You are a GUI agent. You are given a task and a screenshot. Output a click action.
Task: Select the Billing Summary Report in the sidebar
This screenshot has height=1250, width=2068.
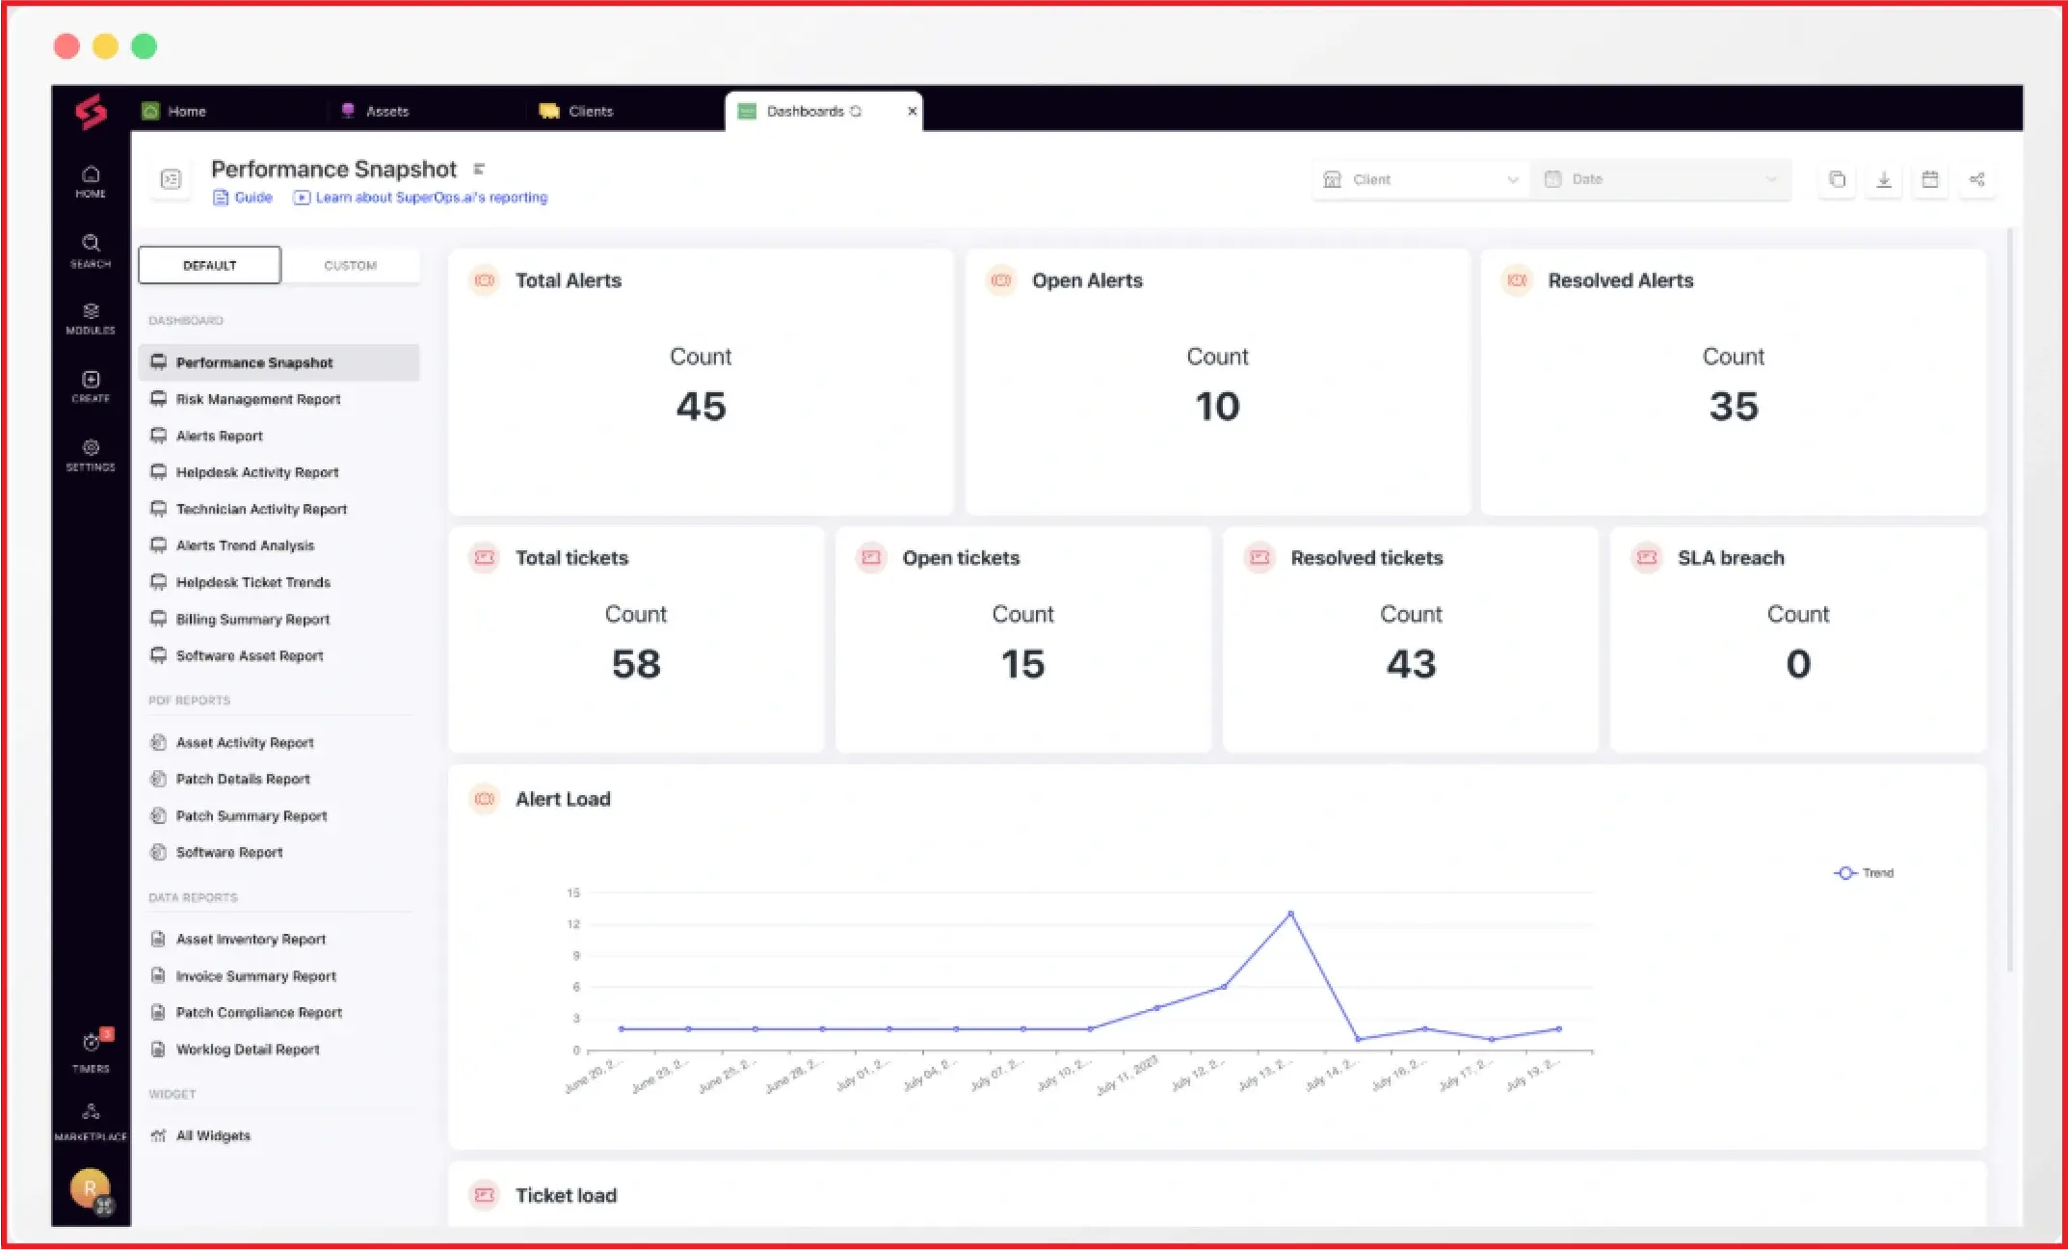pos(252,619)
